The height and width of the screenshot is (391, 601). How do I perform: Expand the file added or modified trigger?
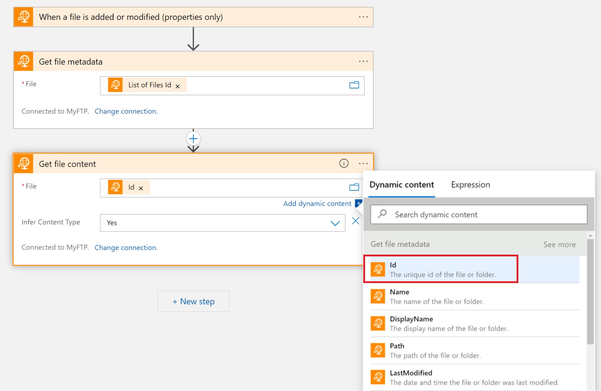(192, 17)
